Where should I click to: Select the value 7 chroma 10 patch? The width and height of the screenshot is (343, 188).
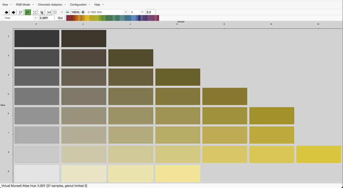(x=272, y=135)
